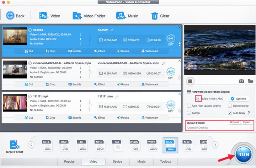Image resolution: width=256 pixels, height=168 pixels.
Task: Add a video with the Video button
Action: coord(49,16)
